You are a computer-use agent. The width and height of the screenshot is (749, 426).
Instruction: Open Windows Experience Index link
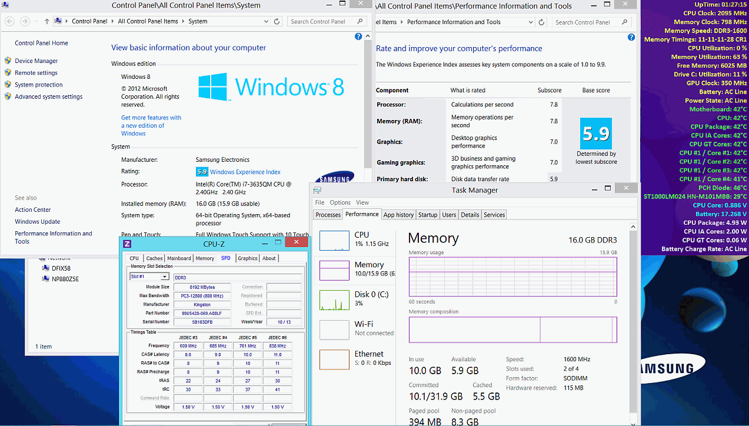coord(245,172)
